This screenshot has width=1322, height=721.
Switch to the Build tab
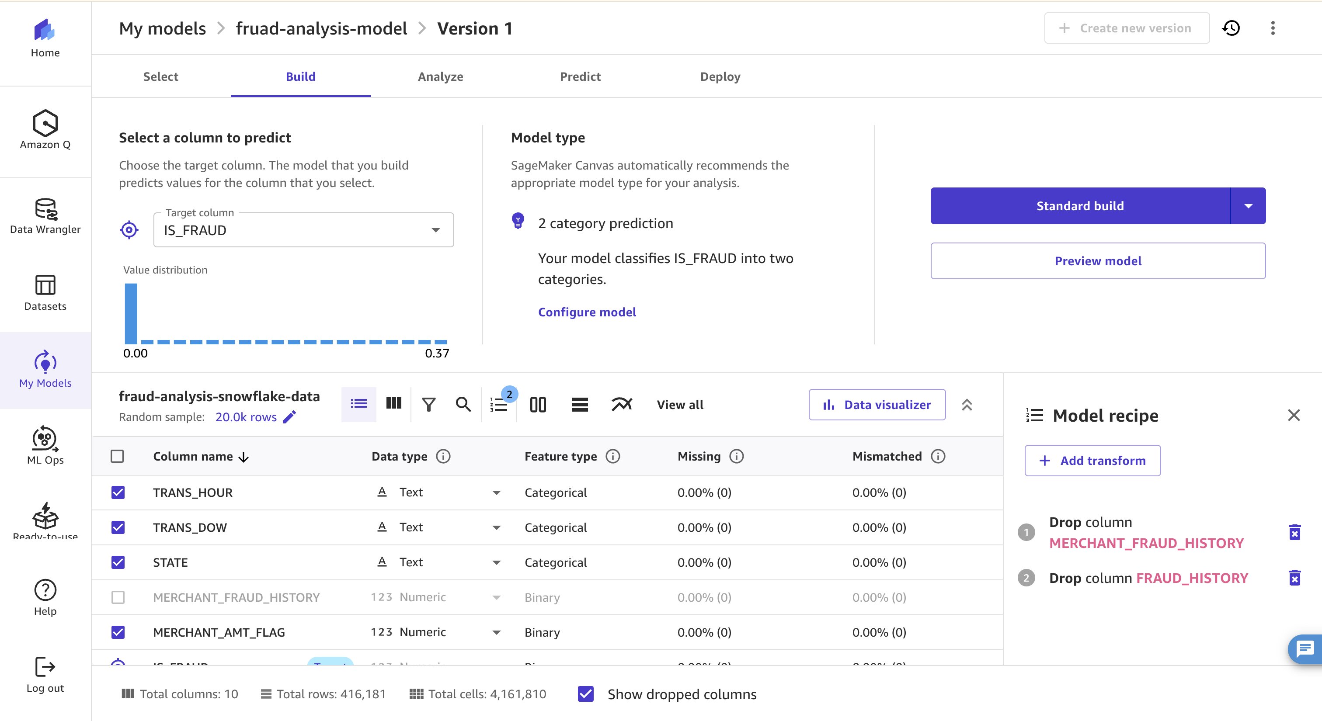pos(301,76)
